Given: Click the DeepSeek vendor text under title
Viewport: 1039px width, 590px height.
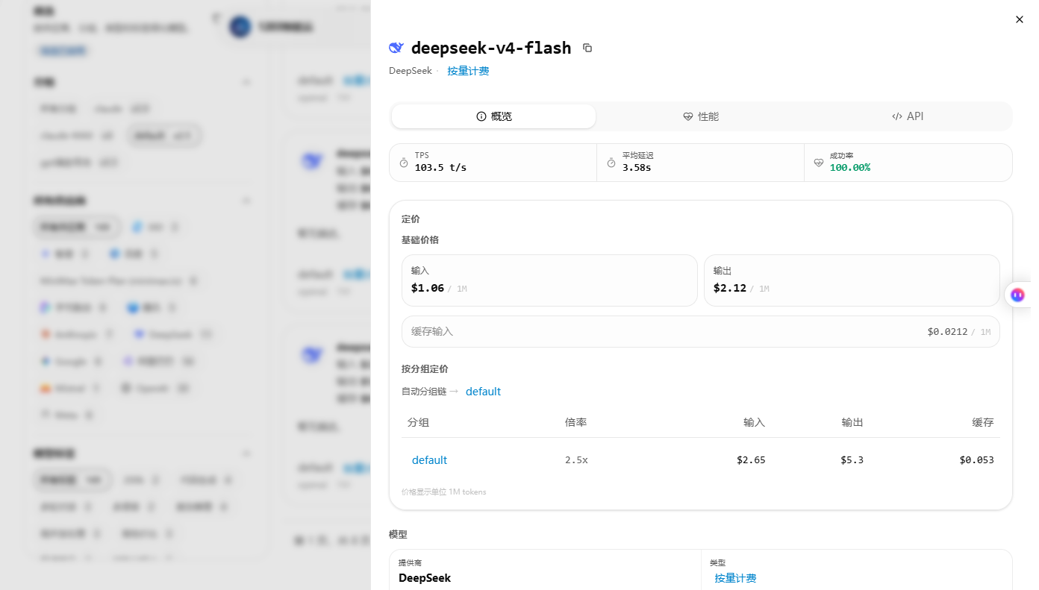Looking at the screenshot, I should [x=411, y=71].
